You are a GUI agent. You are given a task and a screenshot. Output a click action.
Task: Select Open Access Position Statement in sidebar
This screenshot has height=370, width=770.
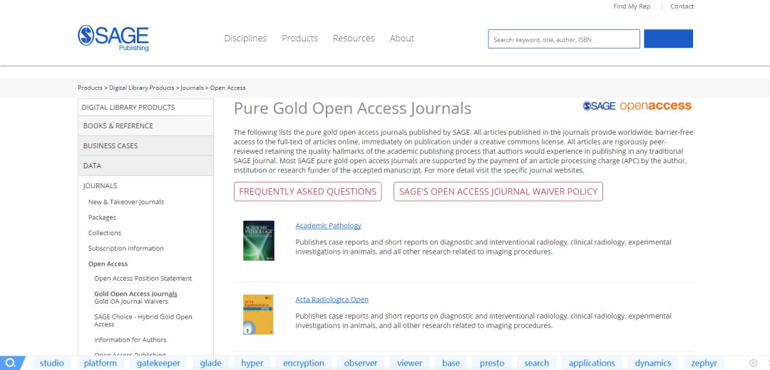pyautogui.click(x=143, y=279)
